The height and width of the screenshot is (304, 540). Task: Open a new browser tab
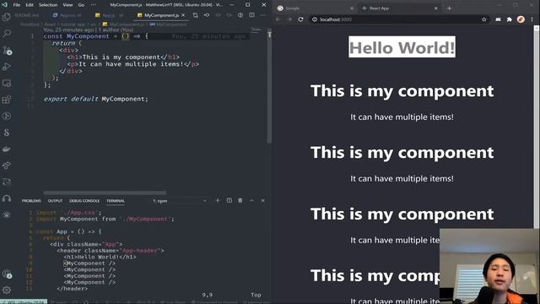pos(449,8)
